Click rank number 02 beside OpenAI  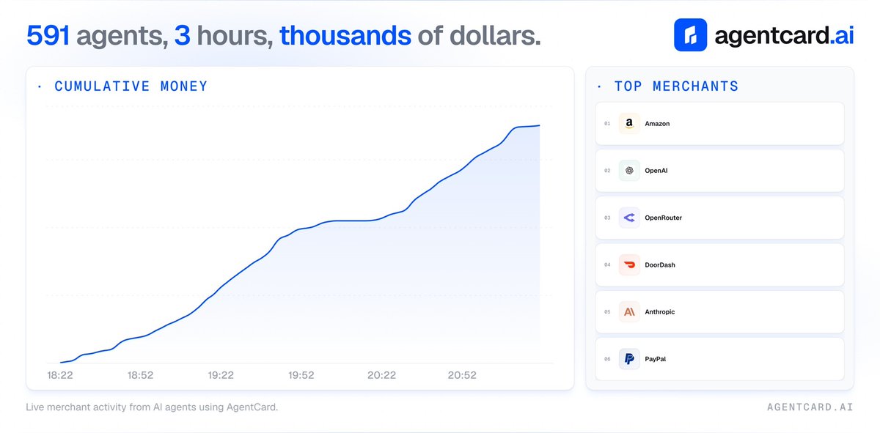click(607, 171)
